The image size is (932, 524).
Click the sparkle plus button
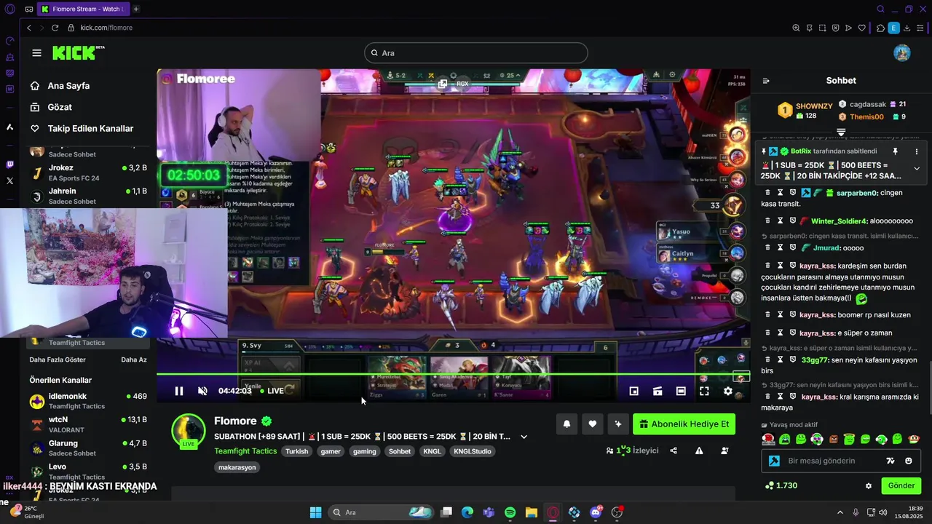click(618, 424)
